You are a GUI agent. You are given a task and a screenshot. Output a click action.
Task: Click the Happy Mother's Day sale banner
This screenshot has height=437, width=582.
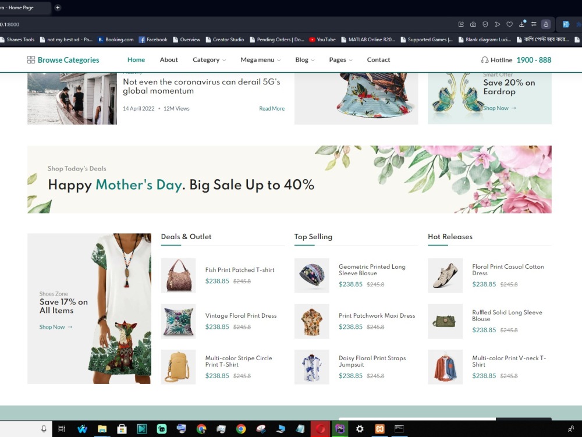pyautogui.click(x=289, y=180)
